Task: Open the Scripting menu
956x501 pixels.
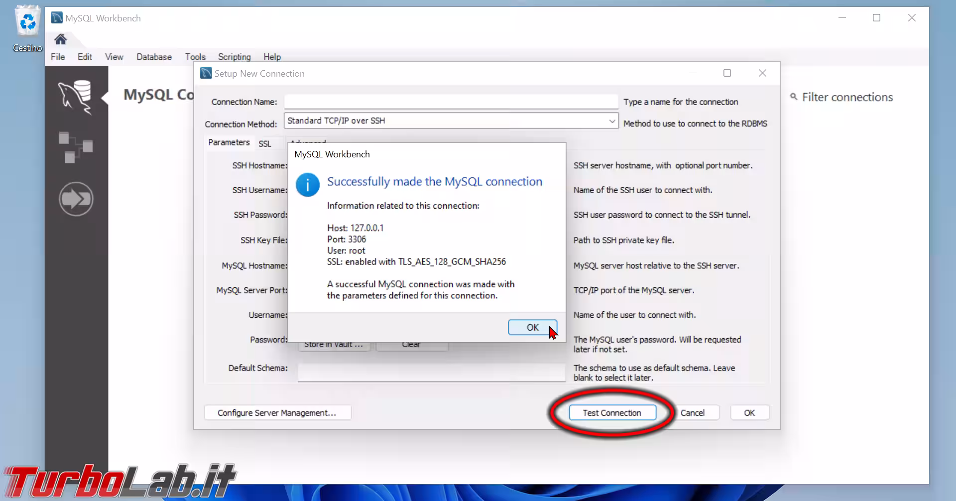Action: (234, 57)
